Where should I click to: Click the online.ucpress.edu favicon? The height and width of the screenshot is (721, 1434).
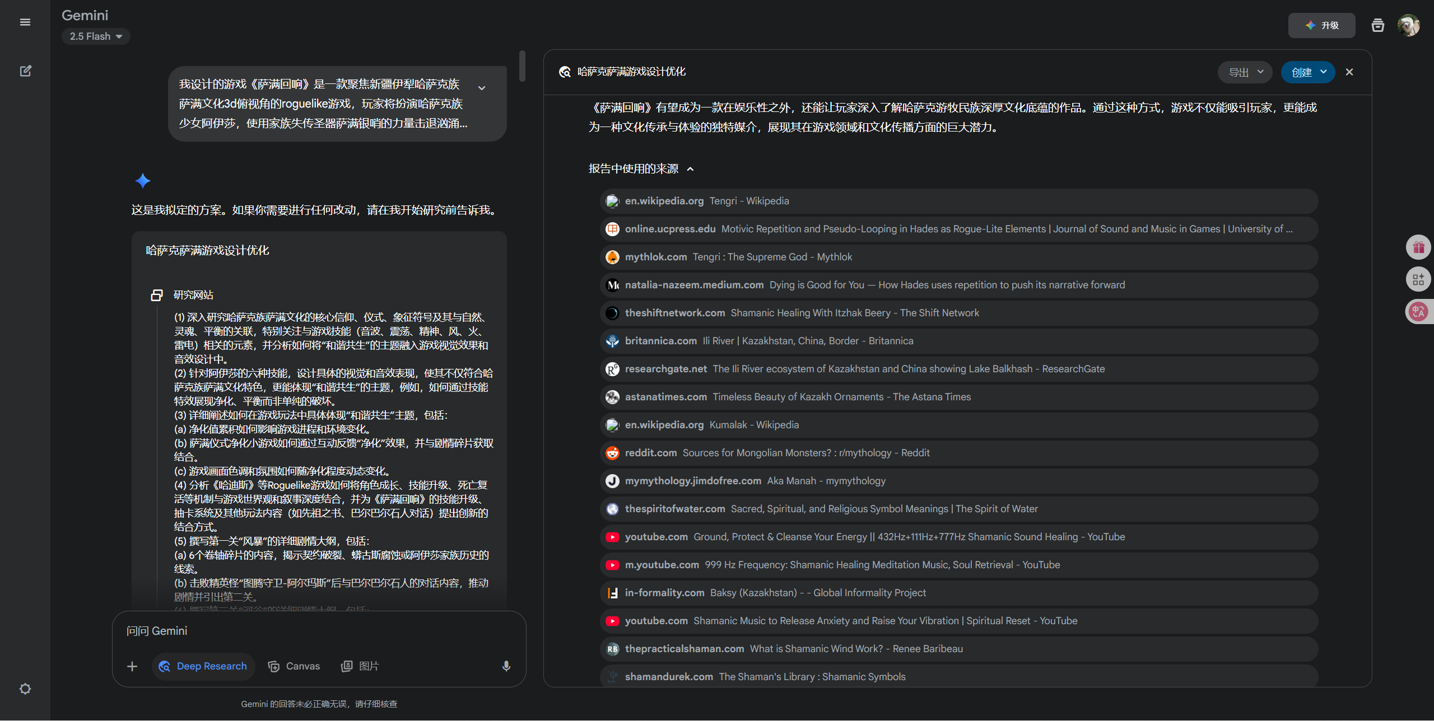point(612,229)
